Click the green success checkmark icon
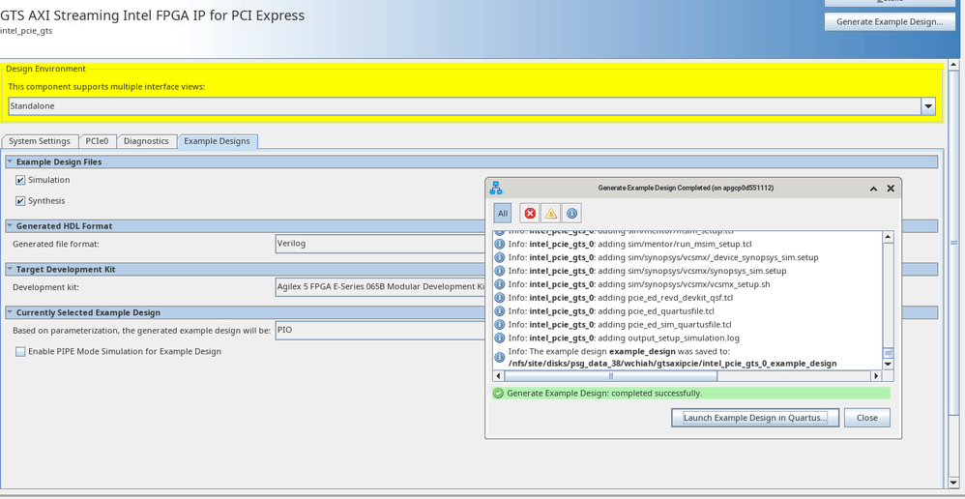This screenshot has width=965, height=499. click(x=499, y=394)
